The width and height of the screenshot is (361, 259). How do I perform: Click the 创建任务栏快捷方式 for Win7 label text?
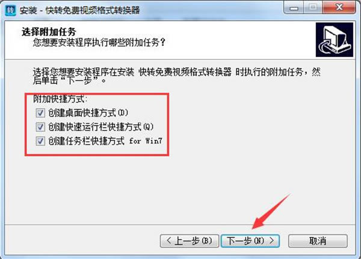tap(105, 141)
